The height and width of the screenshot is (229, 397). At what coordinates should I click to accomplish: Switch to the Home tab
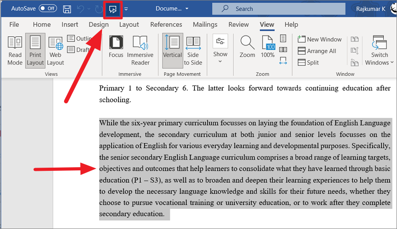click(42, 25)
